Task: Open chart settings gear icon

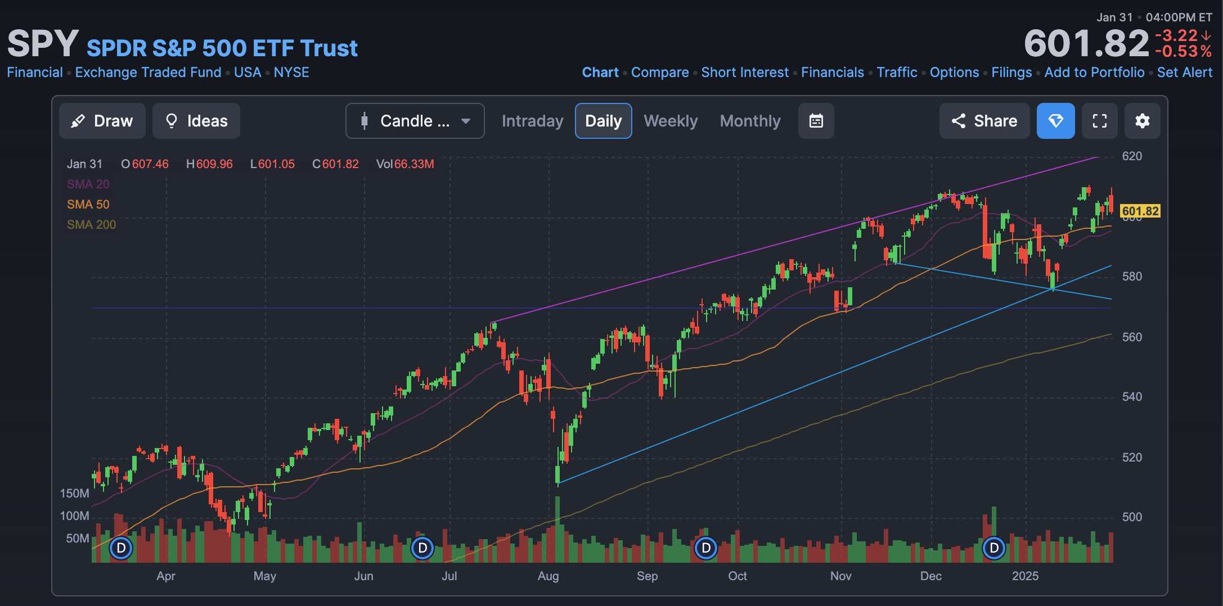Action: tap(1142, 121)
